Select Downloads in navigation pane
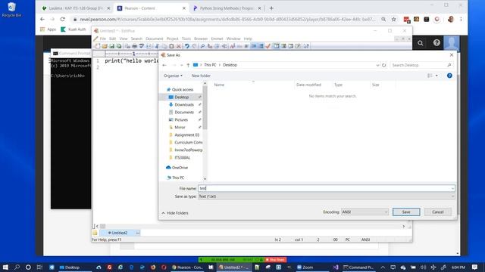The width and height of the screenshot is (485, 272). (x=184, y=105)
